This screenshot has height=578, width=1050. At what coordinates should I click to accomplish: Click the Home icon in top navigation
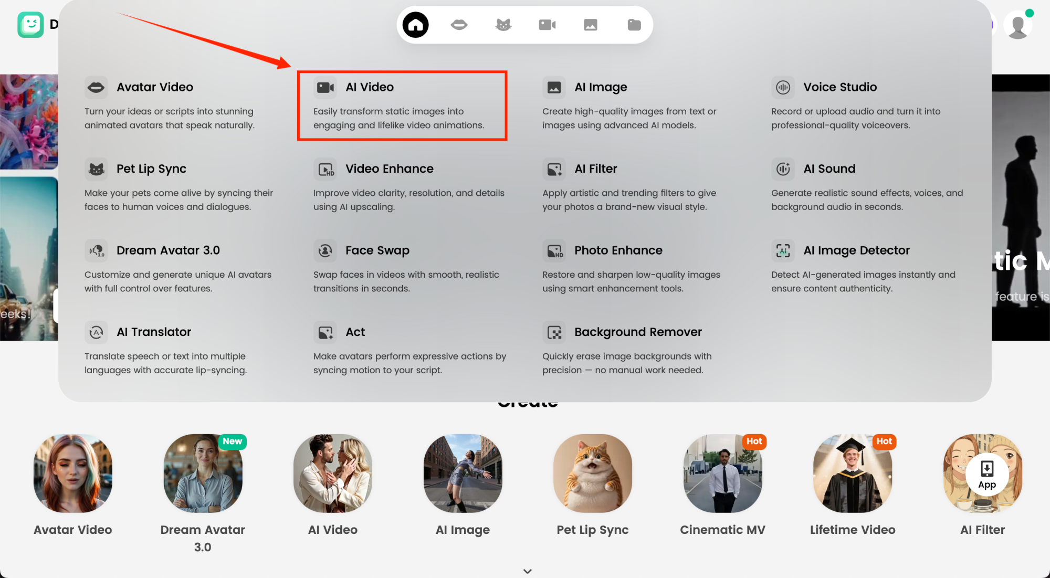tap(415, 25)
